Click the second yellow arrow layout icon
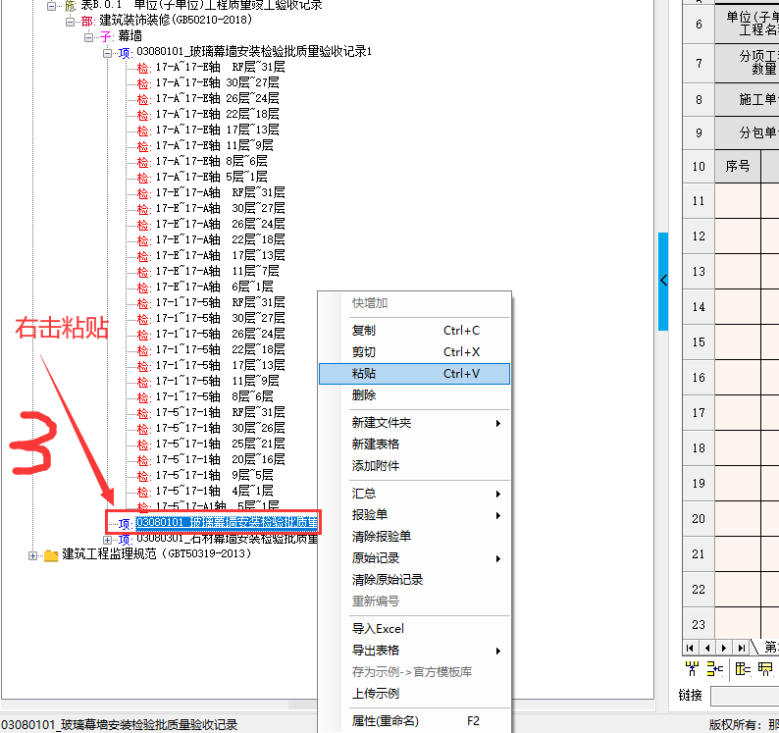 pos(715,669)
